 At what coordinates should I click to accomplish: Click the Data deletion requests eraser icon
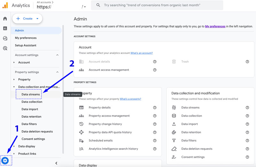[174, 149]
